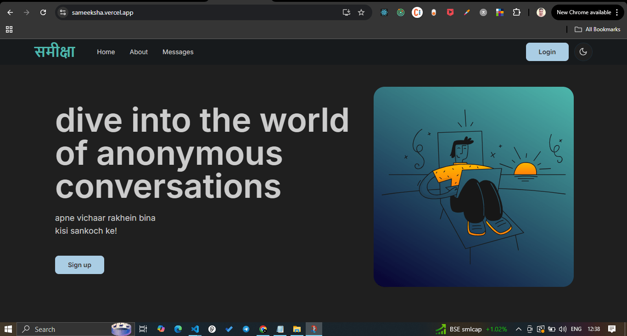Open the 12:38 clock calendar

(x=593, y=329)
